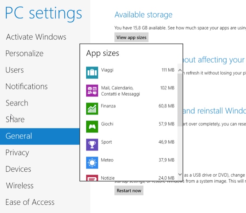246x213 pixels.
Task: Click the Mail, Calendario app icon
Action: click(x=92, y=91)
